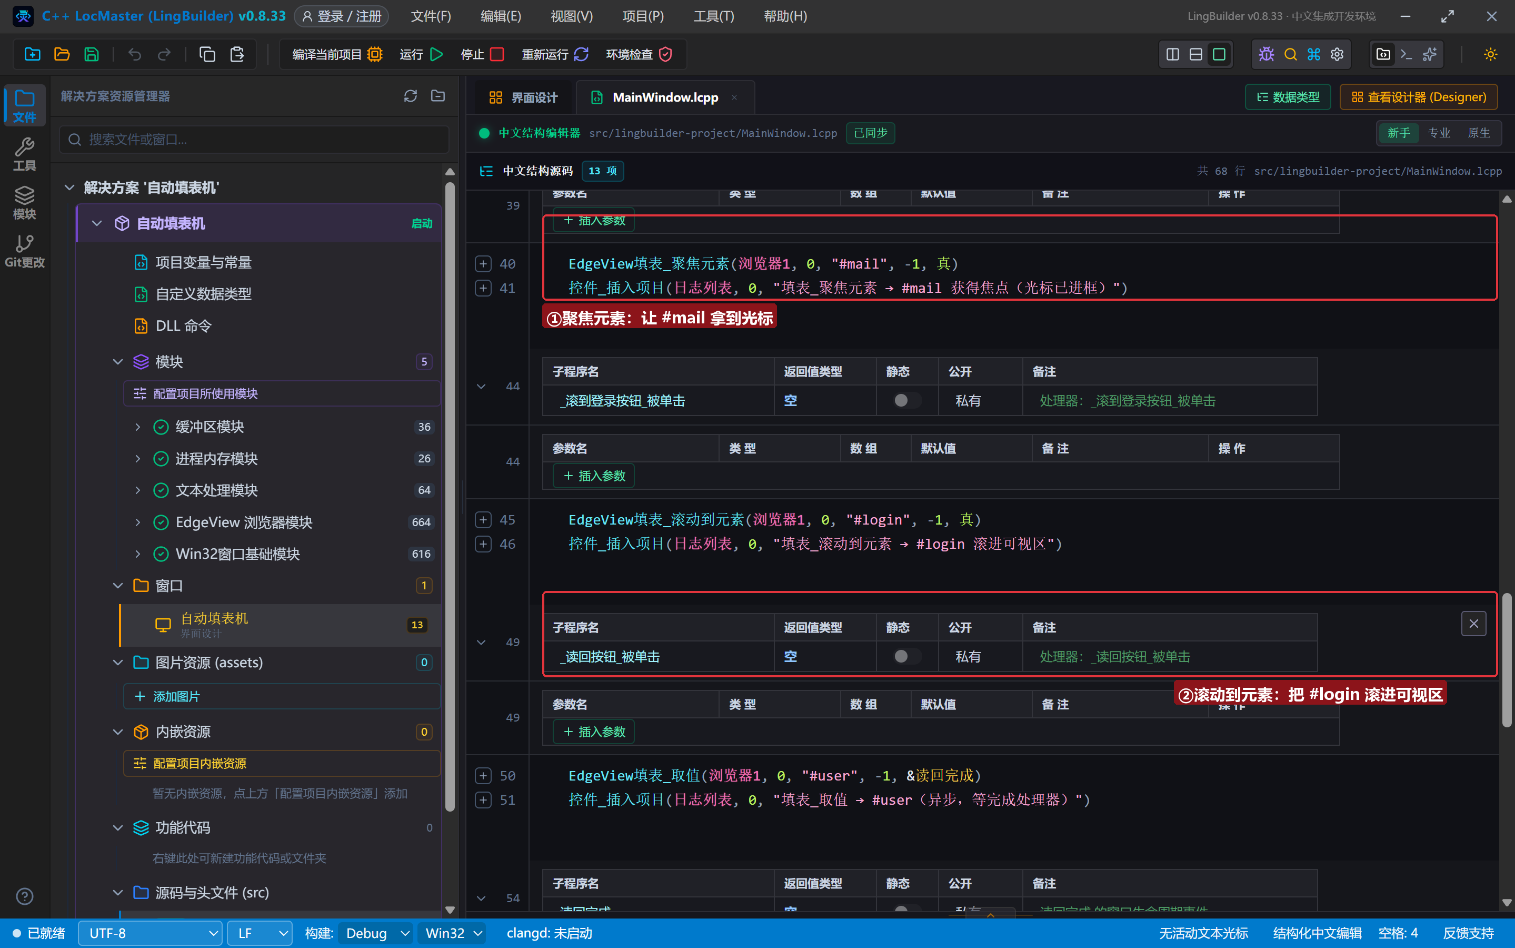Open the Git更改 sidebar panel
The height and width of the screenshot is (948, 1515).
(x=24, y=251)
